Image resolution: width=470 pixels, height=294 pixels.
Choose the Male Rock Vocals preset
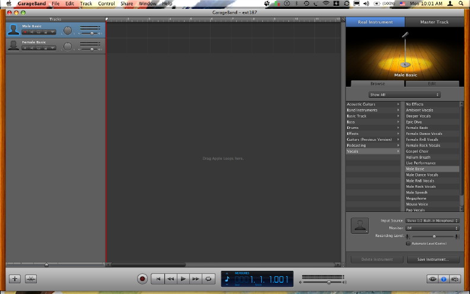click(432, 186)
